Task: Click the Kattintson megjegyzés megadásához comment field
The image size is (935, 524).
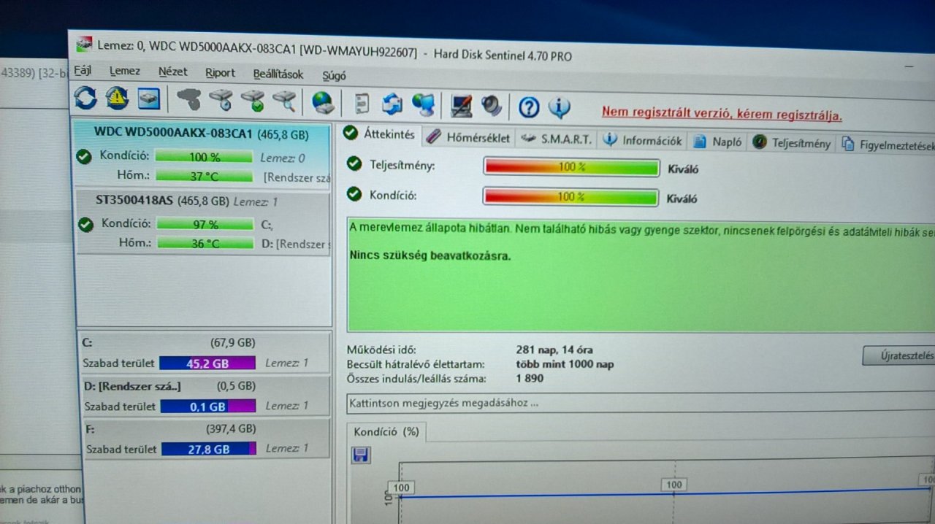Action: click(641, 403)
